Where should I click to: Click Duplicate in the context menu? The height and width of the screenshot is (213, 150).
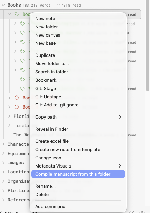point(78,55)
